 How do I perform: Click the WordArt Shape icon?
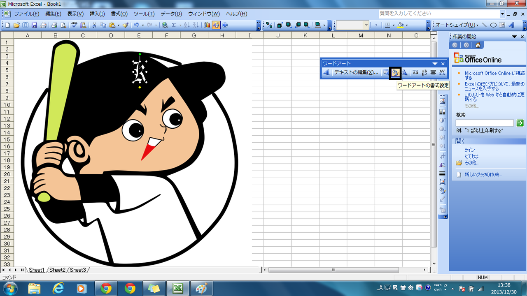[x=405, y=72]
